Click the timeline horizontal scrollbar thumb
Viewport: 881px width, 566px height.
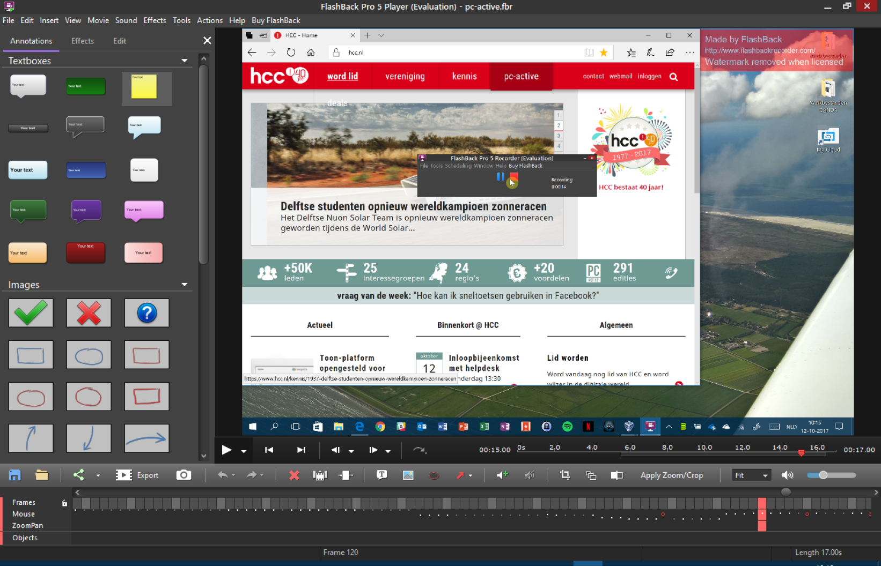click(785, 492)
